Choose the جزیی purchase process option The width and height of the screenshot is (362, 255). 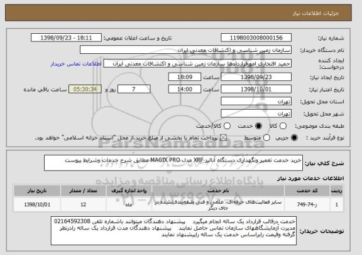(294, 138)
